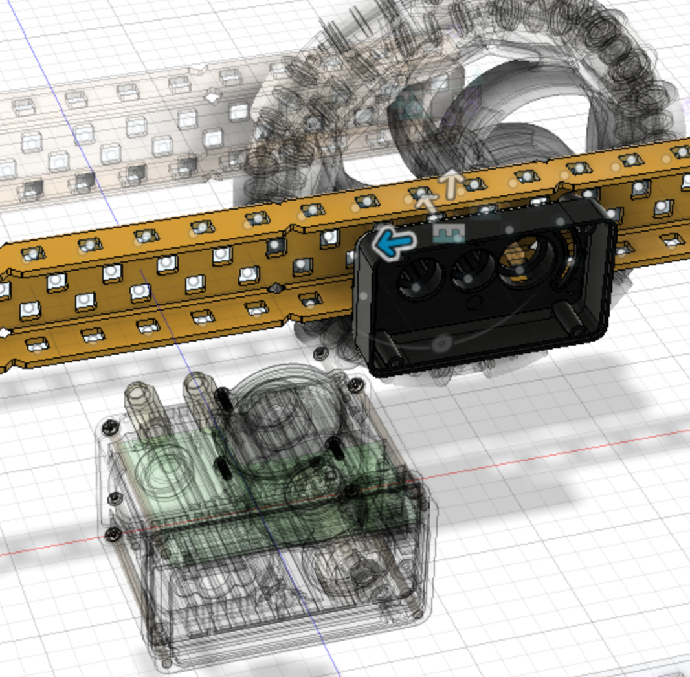Select the teal joint icon on the black housing
Screen dimensions: 690x677
449,232
